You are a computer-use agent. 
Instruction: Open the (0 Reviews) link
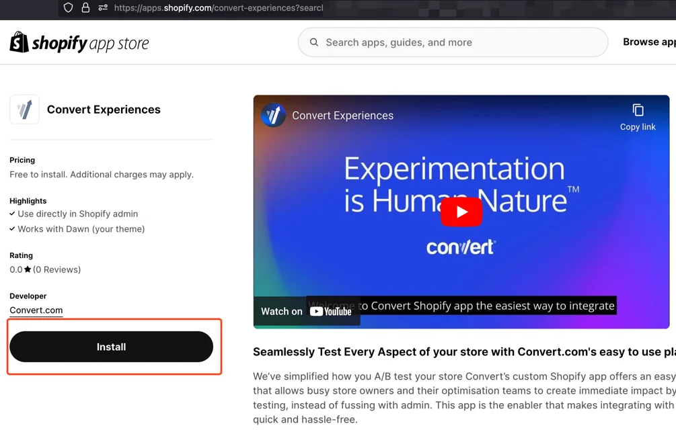(57, 269)
